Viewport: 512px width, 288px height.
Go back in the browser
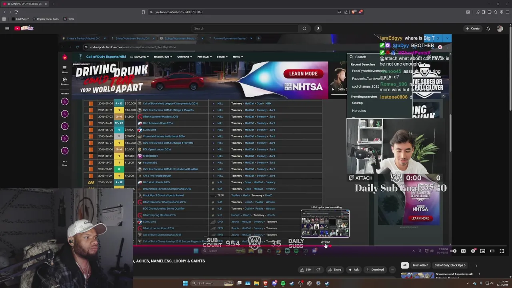[x=4, y=12]
